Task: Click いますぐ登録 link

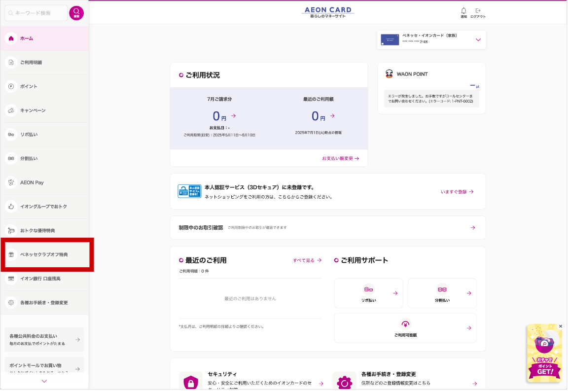Action: tap(457, 192)
